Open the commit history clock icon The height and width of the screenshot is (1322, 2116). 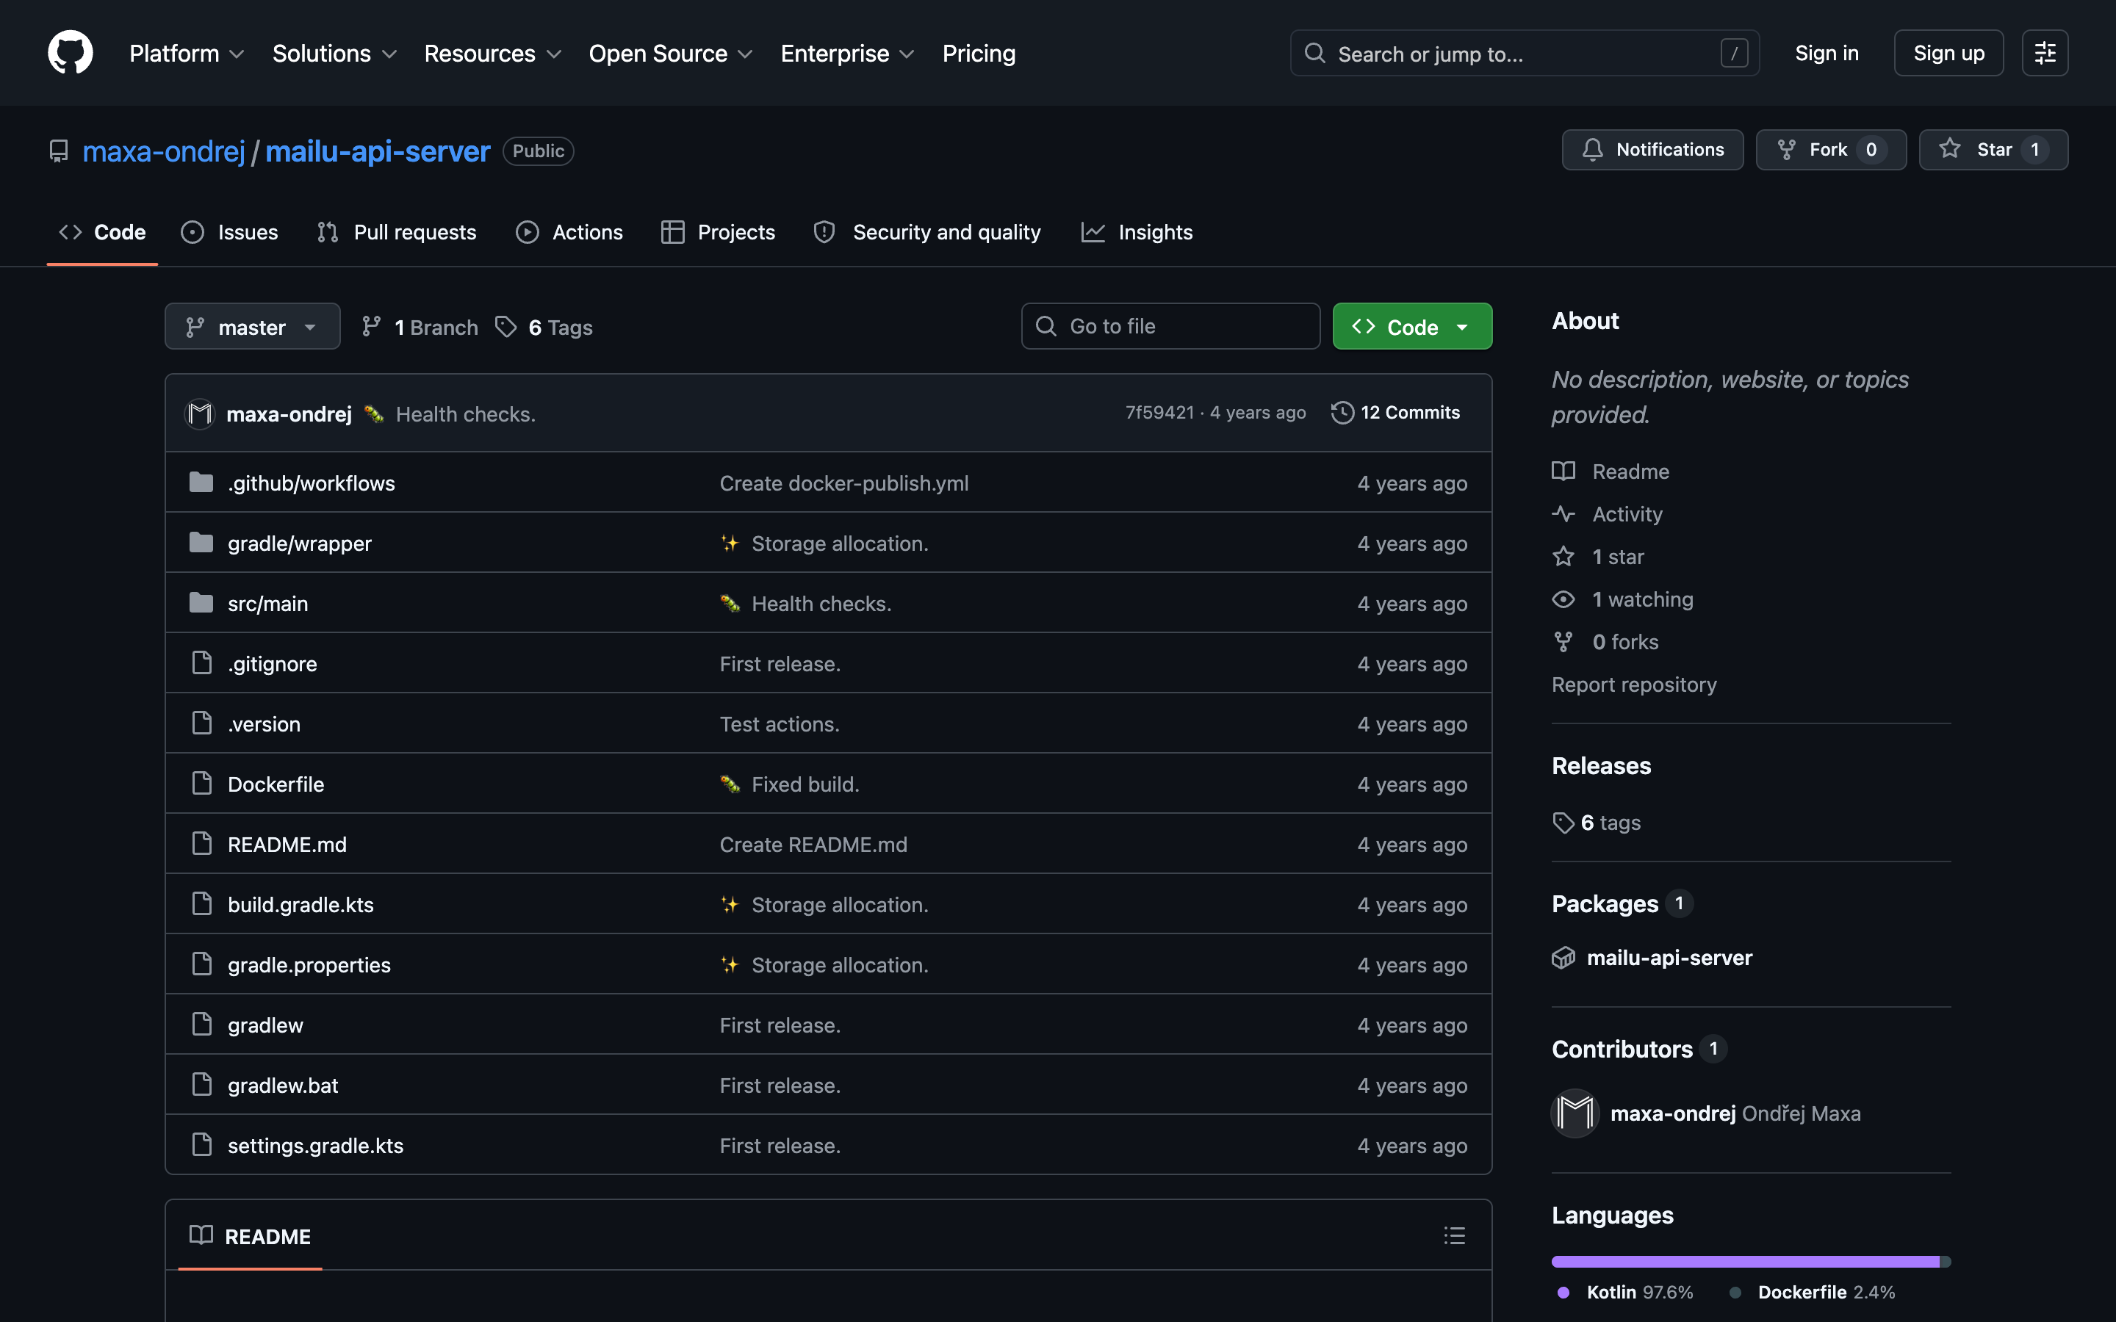pyautogui.click(x=1342, y=413)
